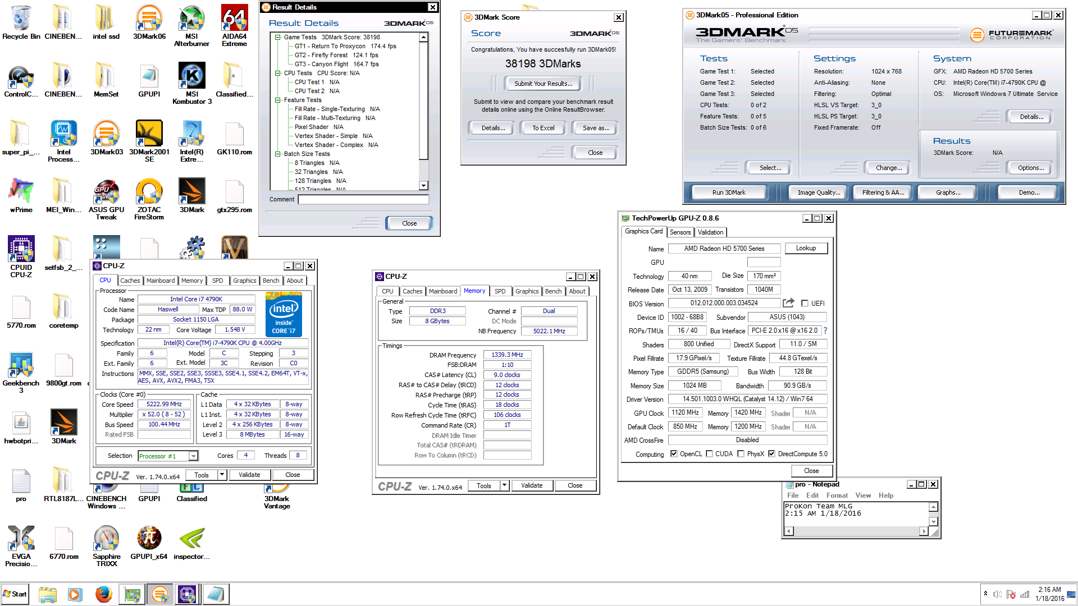Switch to the Validation tab in GPU-Z
The image size is (1078, 606).
(x=710, y=232)
